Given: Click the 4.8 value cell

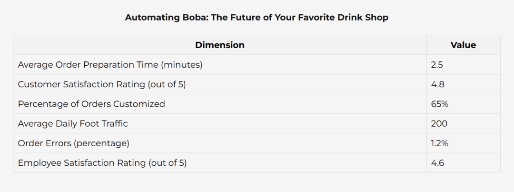Looking at the screenshot, I should pos(463,84).
